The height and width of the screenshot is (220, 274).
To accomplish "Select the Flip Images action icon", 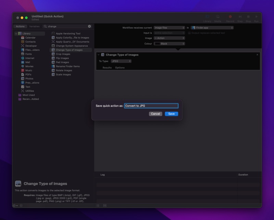I will tap(53, 58).
